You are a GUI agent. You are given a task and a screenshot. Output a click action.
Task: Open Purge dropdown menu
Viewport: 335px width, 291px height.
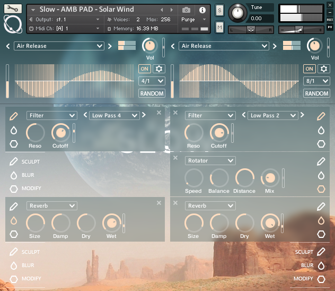point(193,20)
